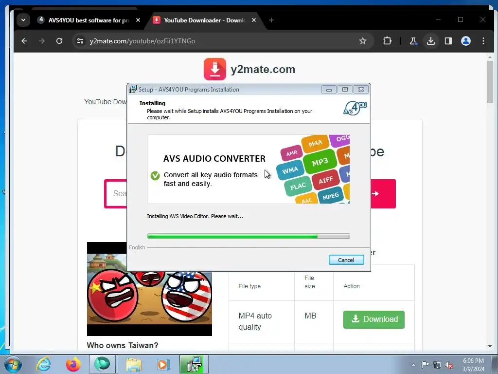Open a new Chrome tab

click(x=271, y=20)
